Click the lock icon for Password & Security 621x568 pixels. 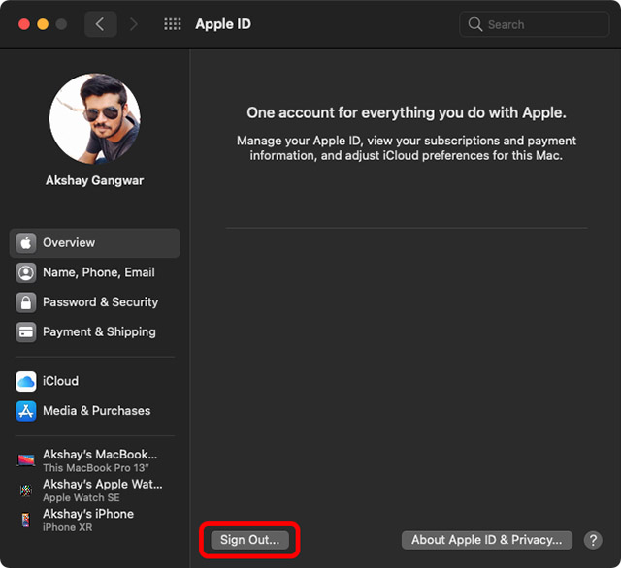26,302
